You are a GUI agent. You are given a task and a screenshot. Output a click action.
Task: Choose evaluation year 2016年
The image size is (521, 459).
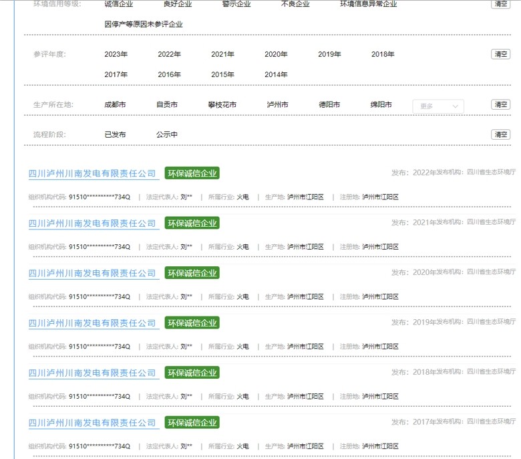click(170, 74)
